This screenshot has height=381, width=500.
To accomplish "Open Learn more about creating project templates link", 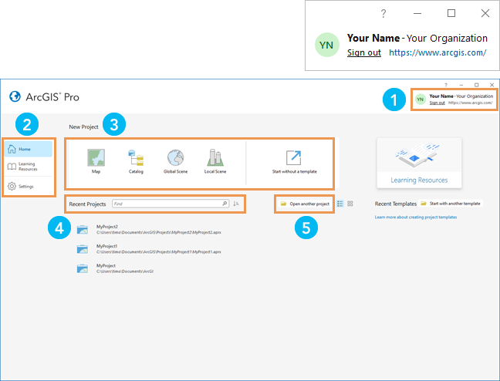I will tap(415, 217).
